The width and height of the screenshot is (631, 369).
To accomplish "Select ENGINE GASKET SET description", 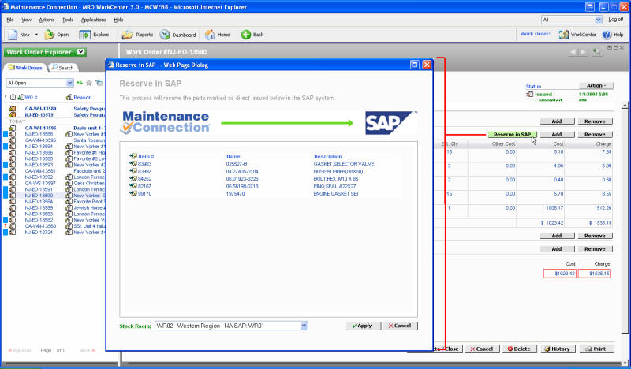I will pyautogui.click(x=337, y=193).
